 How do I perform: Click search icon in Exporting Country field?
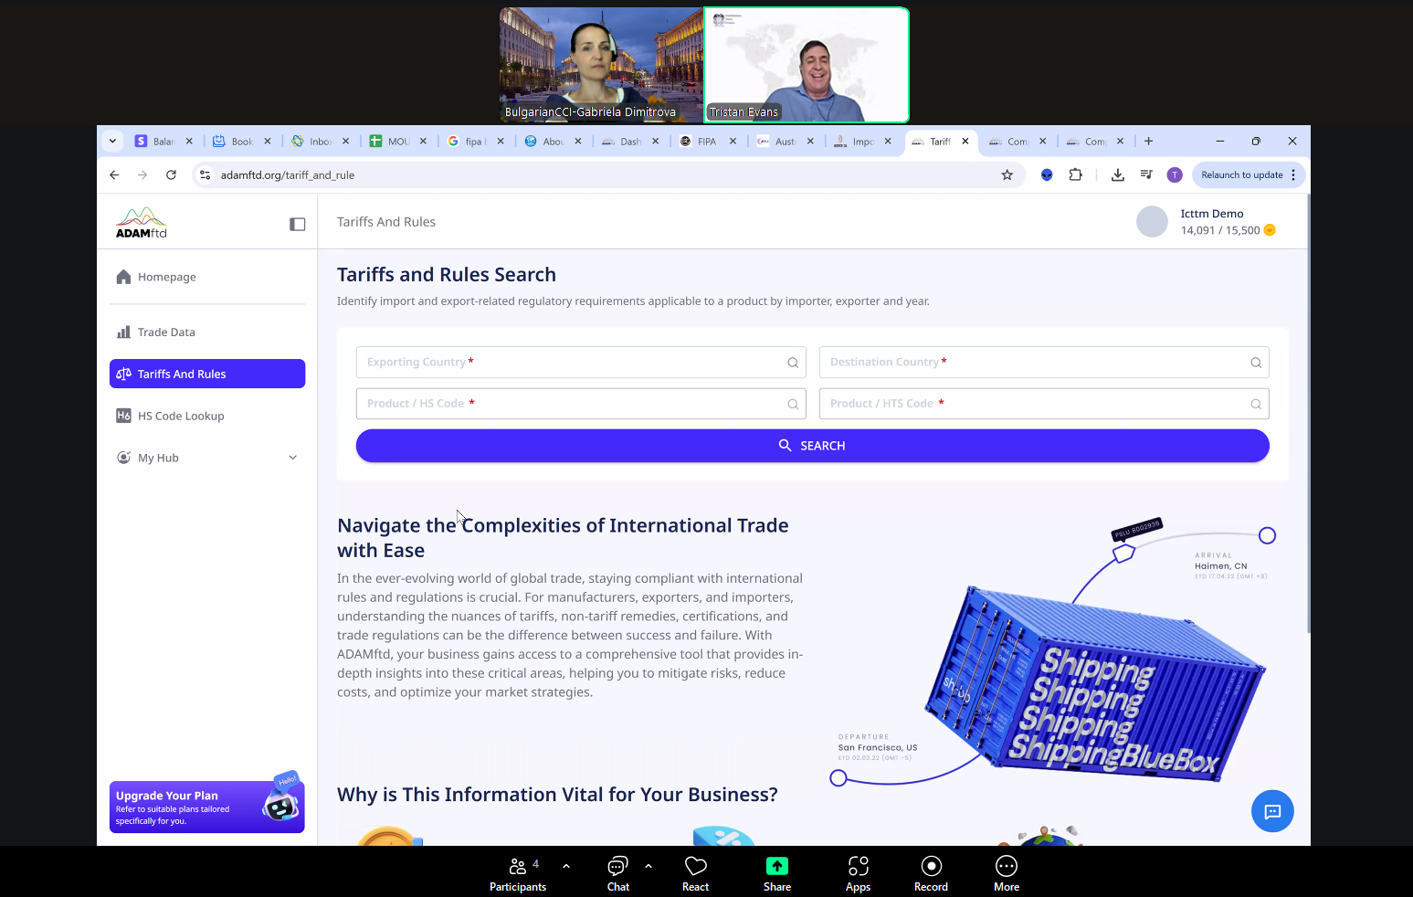coord(793,363)
